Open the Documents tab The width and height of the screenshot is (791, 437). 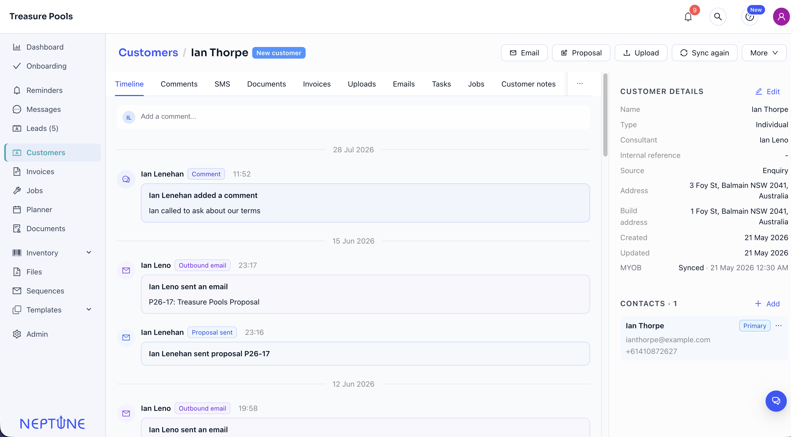[266, 84]
